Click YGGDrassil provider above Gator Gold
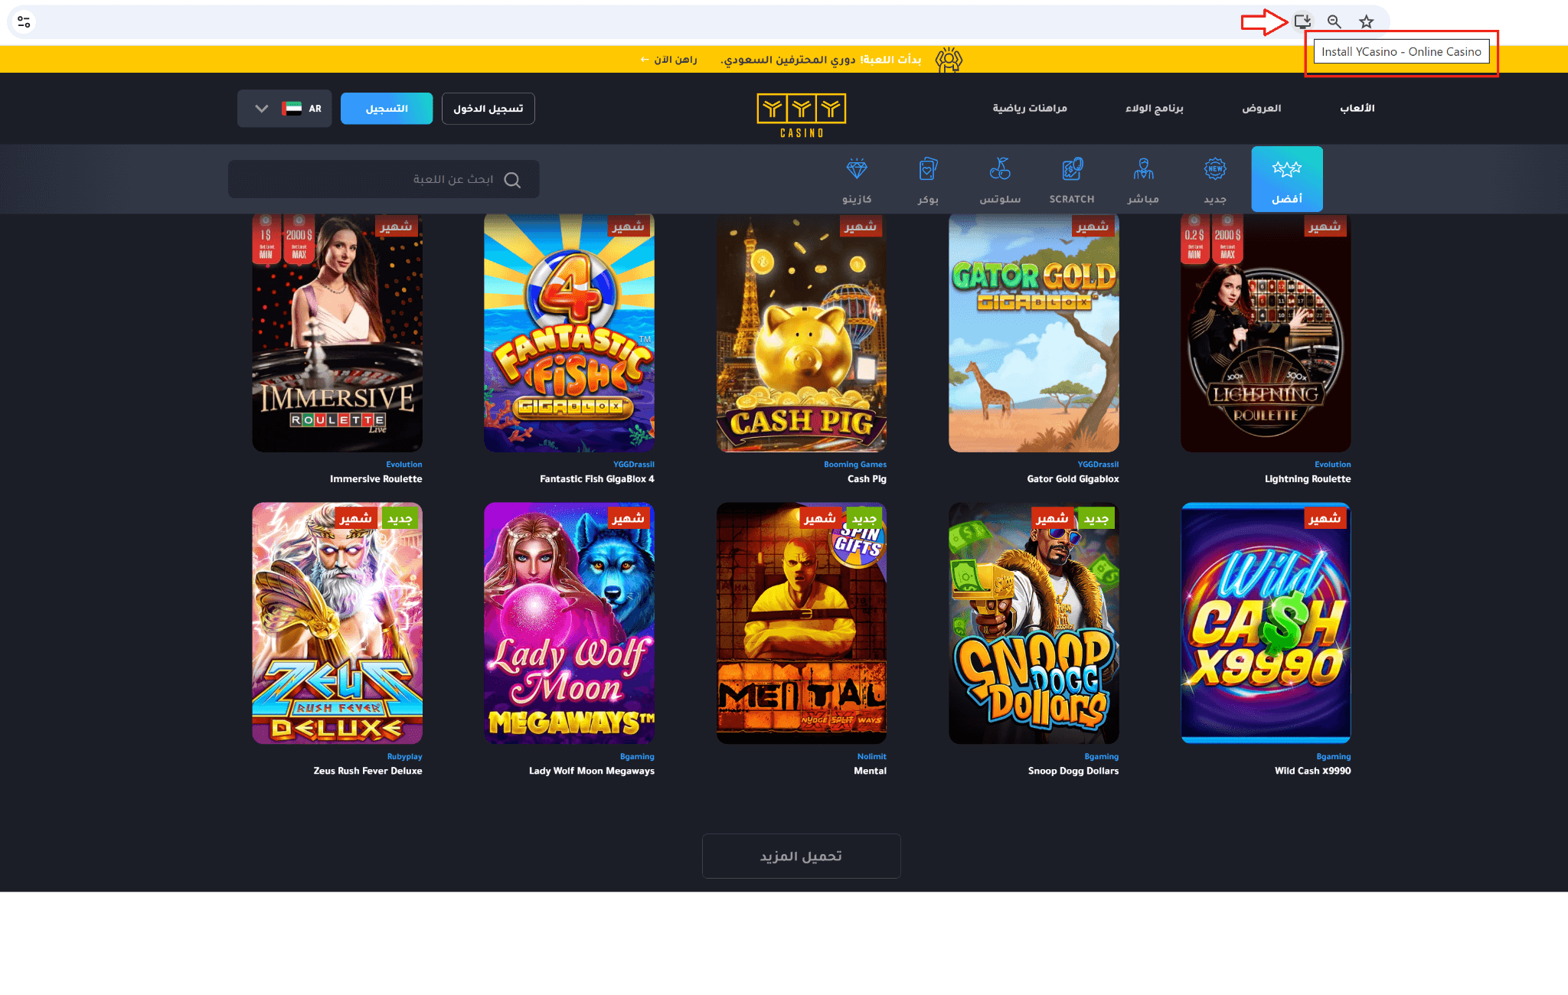 tap(1098, 465)
